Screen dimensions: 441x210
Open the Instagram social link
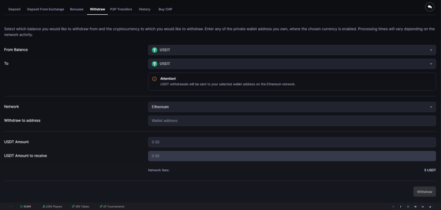point(408,207)
